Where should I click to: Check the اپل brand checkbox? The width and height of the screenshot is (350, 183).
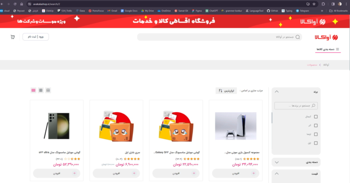(x=316, y=143)
